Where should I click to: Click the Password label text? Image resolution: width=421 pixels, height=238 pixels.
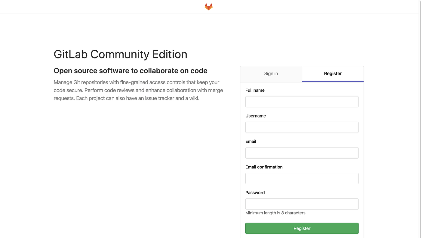[x=255, y=192]
